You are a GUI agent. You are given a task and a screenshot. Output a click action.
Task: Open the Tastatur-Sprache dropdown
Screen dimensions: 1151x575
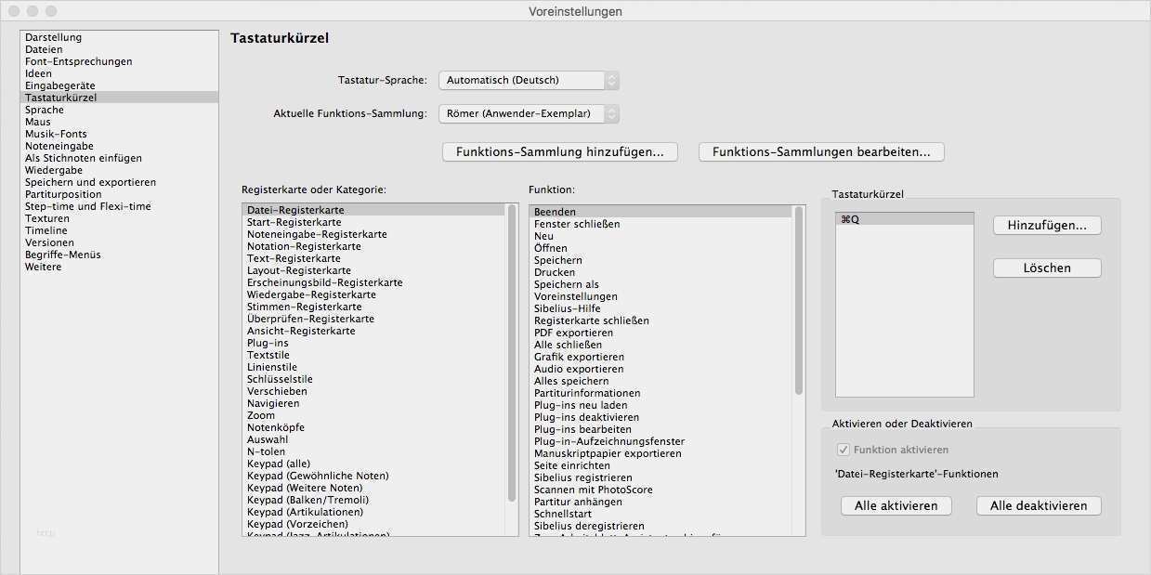point(529,81)
